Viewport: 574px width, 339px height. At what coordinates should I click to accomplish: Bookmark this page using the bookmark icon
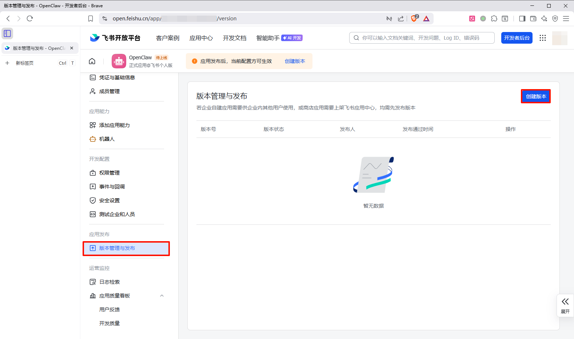pyautogui.click(x=91, y=19)
